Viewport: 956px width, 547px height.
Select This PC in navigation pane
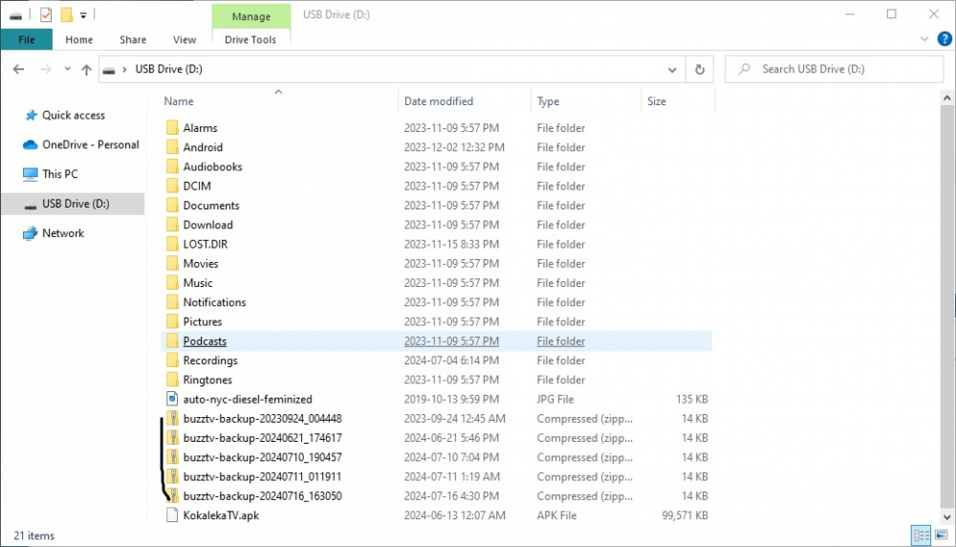click(x=60, y=174)
